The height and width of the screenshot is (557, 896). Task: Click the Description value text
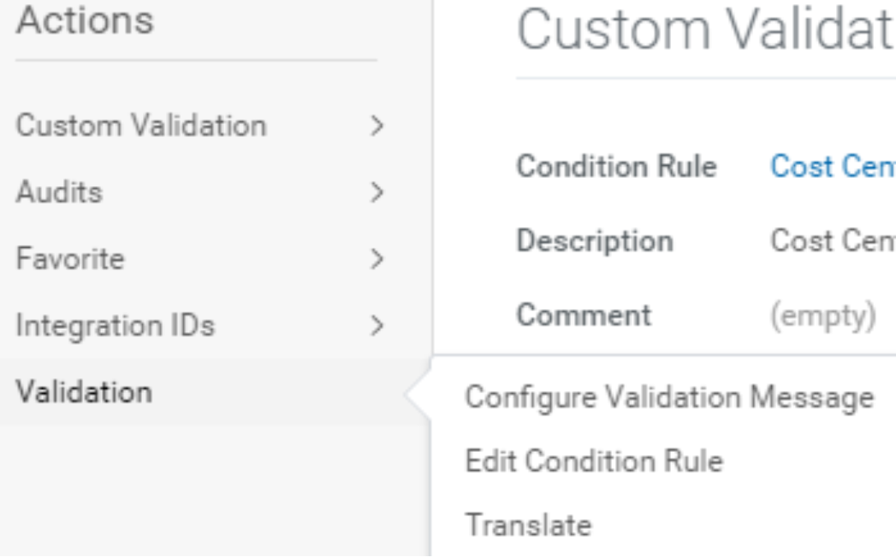point(833,241)
